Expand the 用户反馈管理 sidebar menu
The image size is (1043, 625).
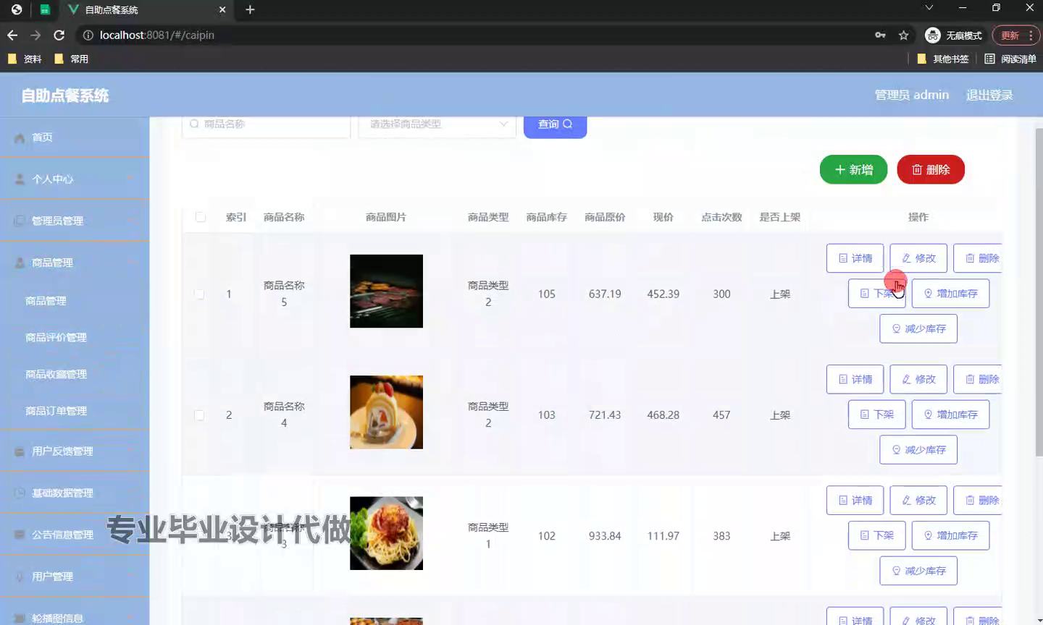pos(75,451)
